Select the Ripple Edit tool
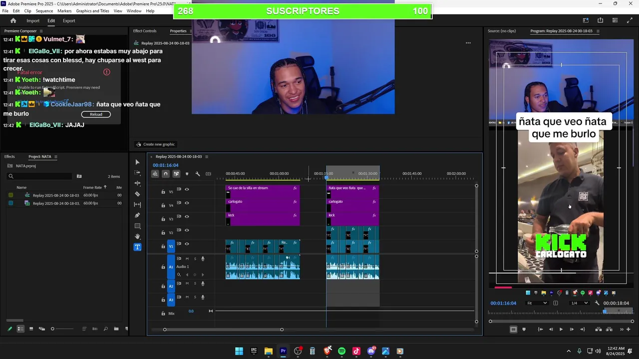The width and height of the screenshot is (639, 359). click(x=137, y=183)
